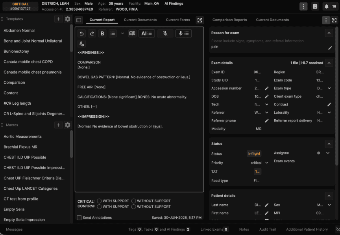Collapse the Templates section
Image resolution: width=340 pixels, height=235 pixels.
pos(2,19)
